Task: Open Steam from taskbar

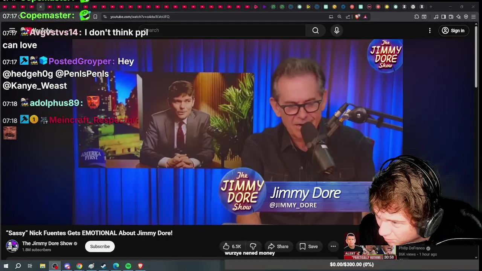Action: coord(104,266)
